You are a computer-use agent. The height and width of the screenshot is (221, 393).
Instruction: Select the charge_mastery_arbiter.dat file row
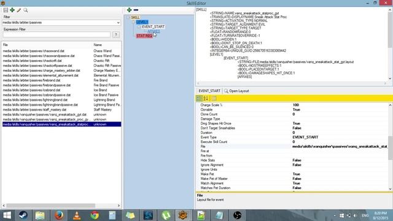coord(61,71)
